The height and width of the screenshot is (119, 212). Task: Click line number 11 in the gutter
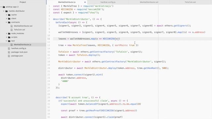point(49,39)
